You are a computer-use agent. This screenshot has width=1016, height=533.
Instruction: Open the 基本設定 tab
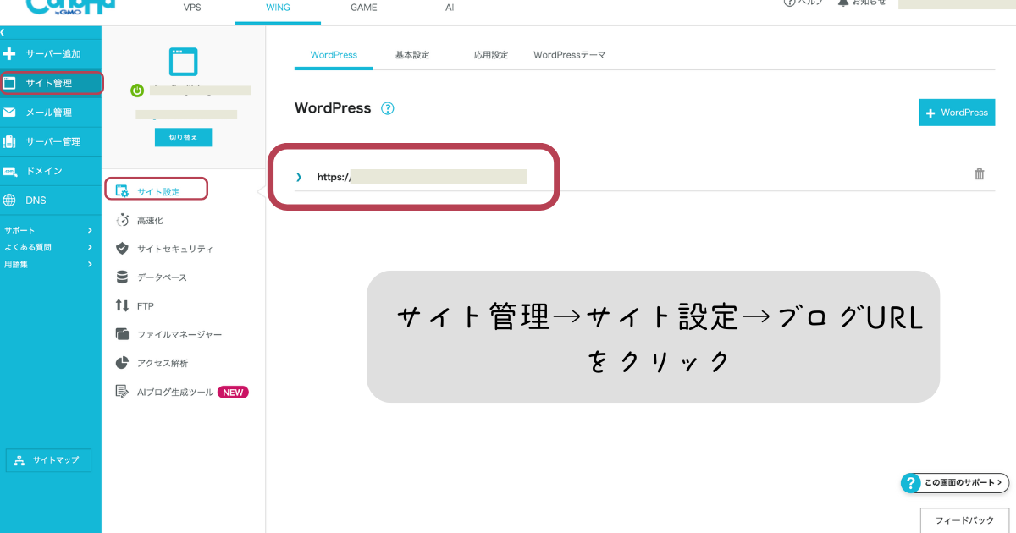click(x=412, y=55)
